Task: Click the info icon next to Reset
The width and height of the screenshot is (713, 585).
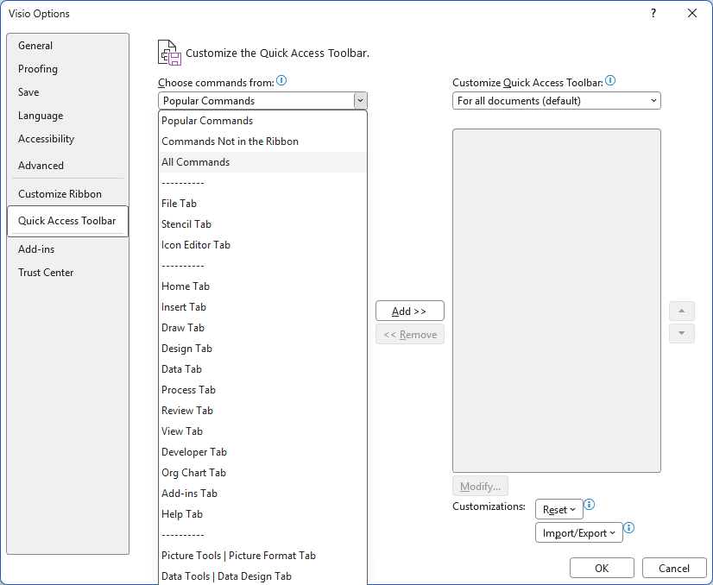Action: pos(589,505)
